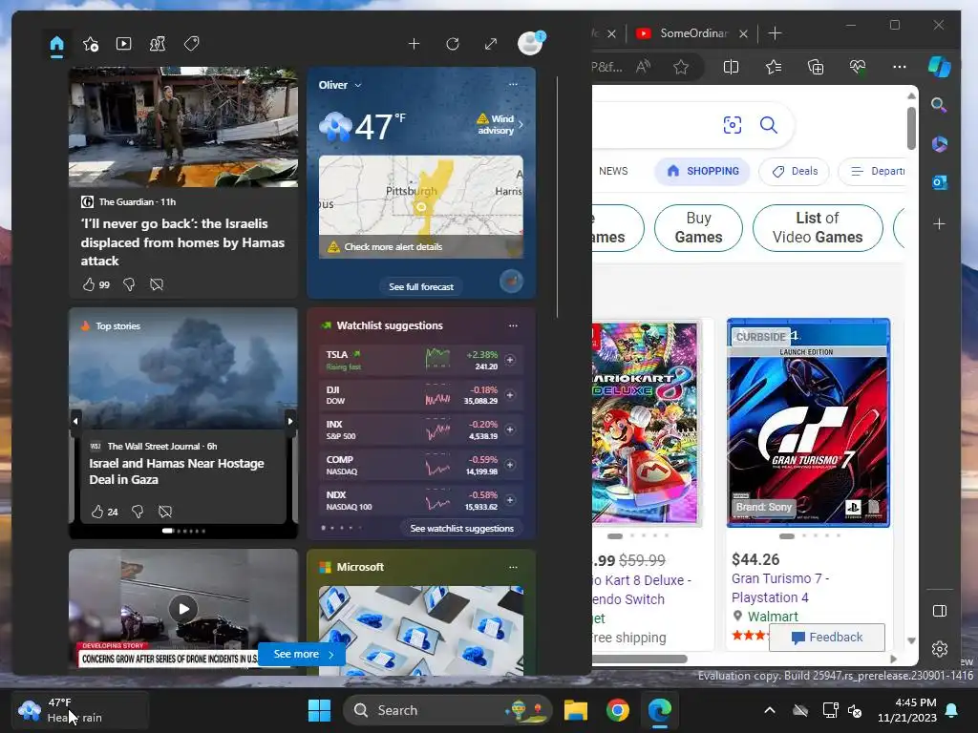The image size is (978, 733).
Task: Click visual search camera icon in Bing
Action: pos(733,125)
